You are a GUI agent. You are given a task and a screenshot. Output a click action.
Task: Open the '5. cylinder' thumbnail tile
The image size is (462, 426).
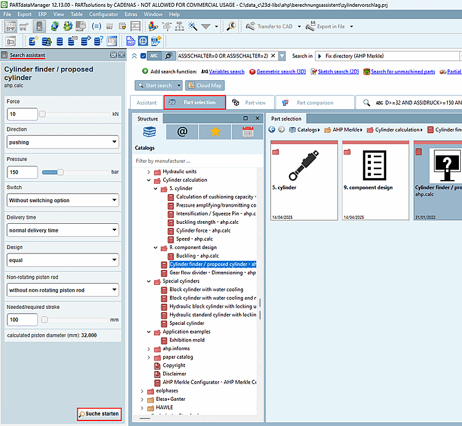[x=304, y=181]
